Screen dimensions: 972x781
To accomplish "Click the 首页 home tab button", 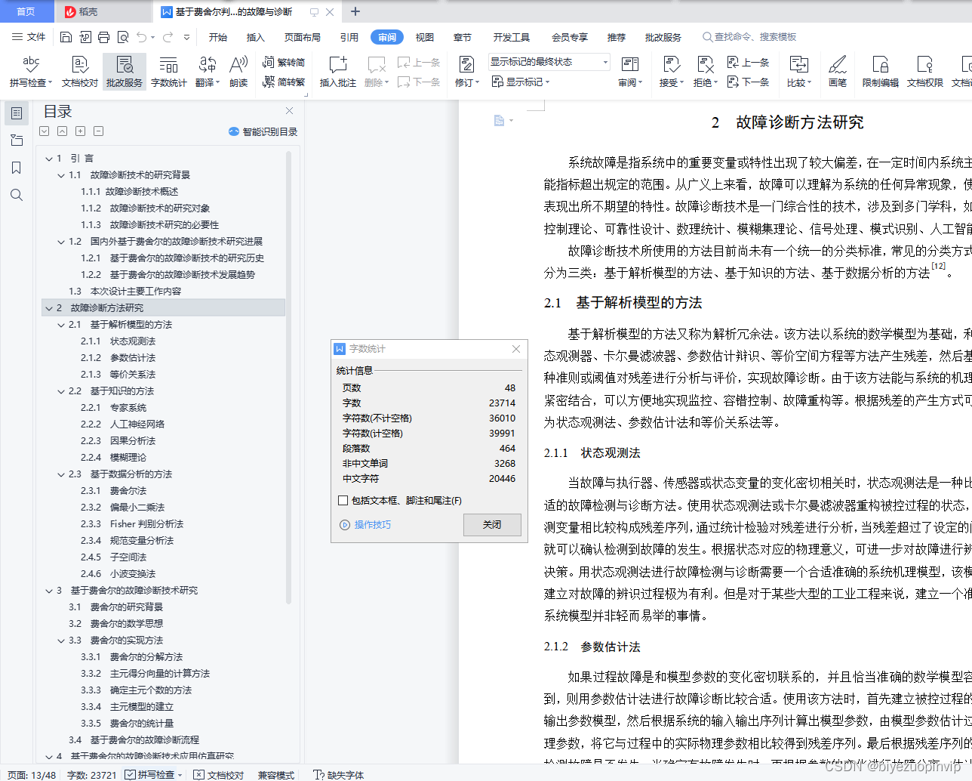I will point(26,11).
